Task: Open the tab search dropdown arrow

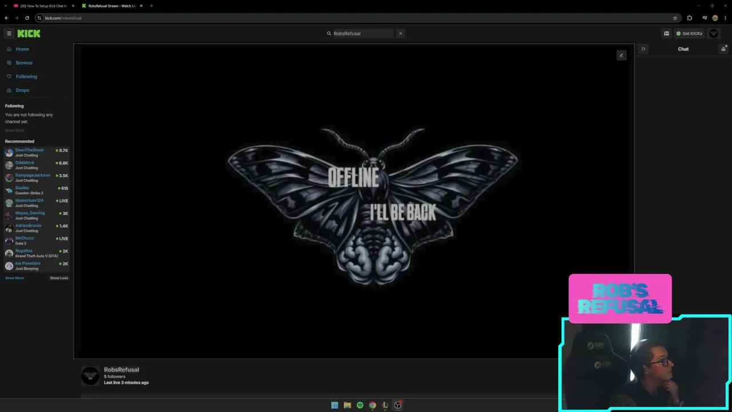Action: point(6,6)
